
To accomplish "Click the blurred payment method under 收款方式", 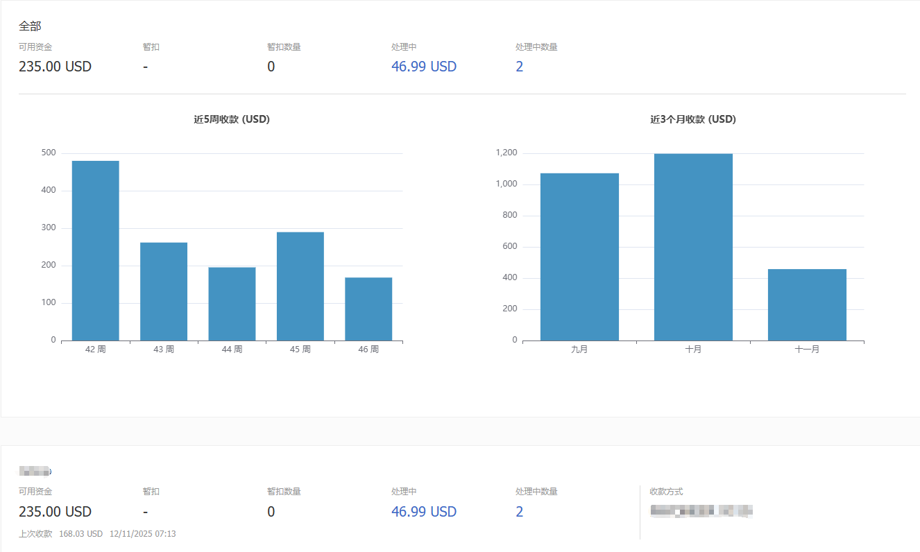I will coord(701,512).
